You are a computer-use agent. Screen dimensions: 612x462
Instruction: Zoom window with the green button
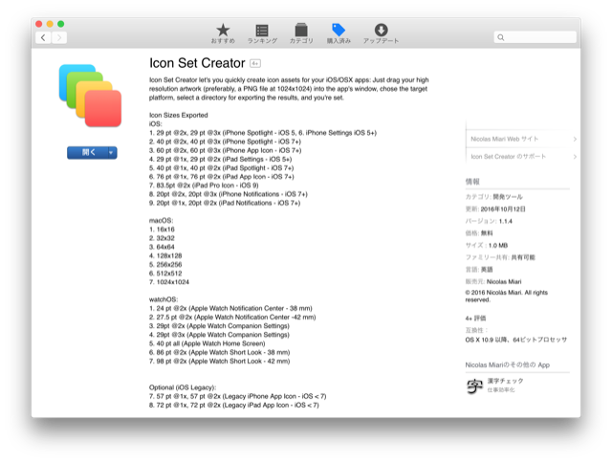pyautogui.click(x=61, y=24)
